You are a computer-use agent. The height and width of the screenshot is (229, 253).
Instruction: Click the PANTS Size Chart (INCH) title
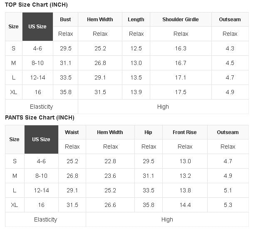pyautogui.click(x=40, y=118)
